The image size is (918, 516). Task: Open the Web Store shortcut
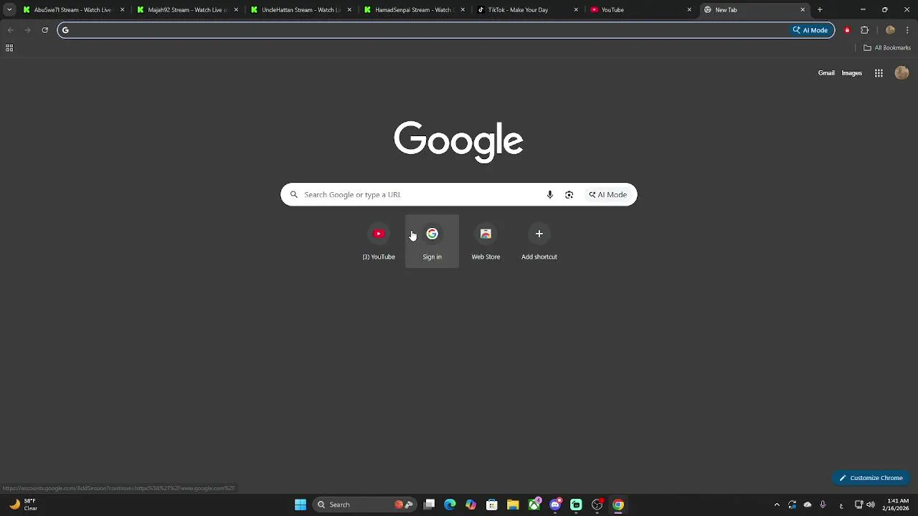click(486, 242)
